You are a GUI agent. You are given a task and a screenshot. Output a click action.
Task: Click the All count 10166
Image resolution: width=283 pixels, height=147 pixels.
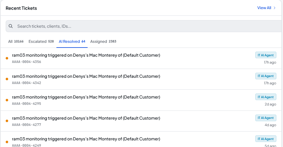coord(19,42)
